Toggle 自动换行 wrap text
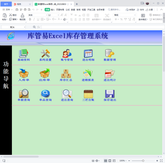 click(x=107, y=17)
